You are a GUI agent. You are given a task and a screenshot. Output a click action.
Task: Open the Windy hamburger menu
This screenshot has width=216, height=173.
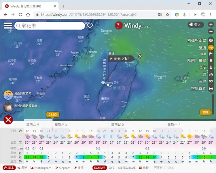coord(8,26)
